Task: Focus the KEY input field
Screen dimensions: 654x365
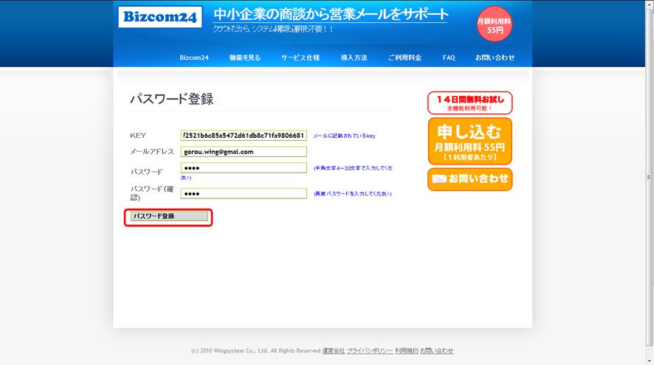Action: pyautogui.click(x=244, y=136)
